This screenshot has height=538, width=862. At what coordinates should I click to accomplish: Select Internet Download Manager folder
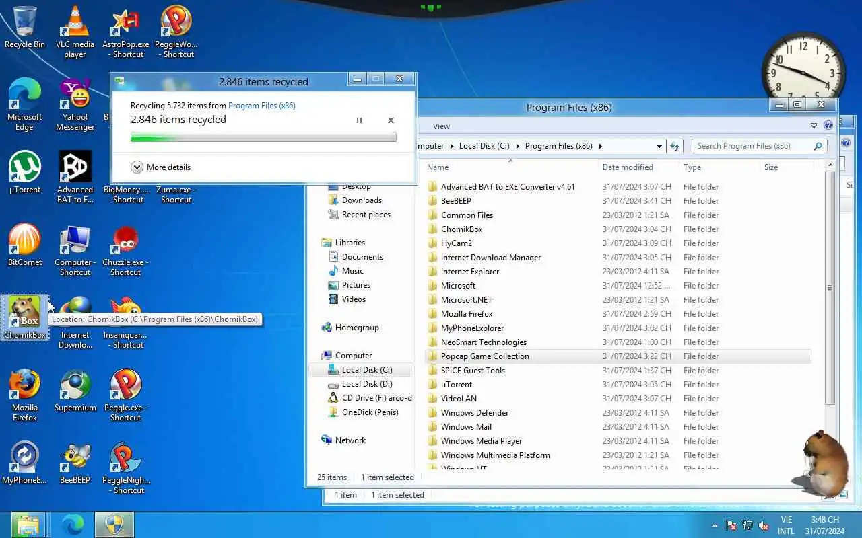coord(618,258)
